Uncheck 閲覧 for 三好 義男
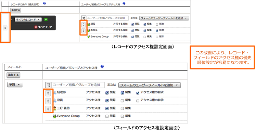The image size is (255, 130). point(107,108)
